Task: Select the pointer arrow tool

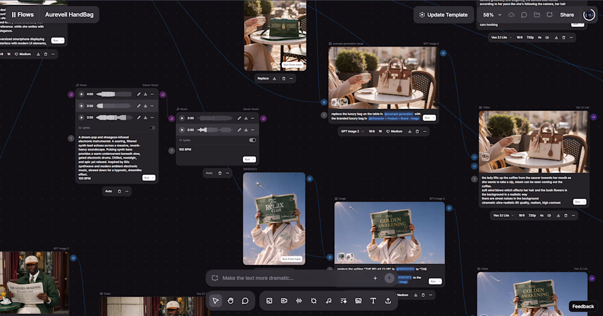Action: pos(215,301)
